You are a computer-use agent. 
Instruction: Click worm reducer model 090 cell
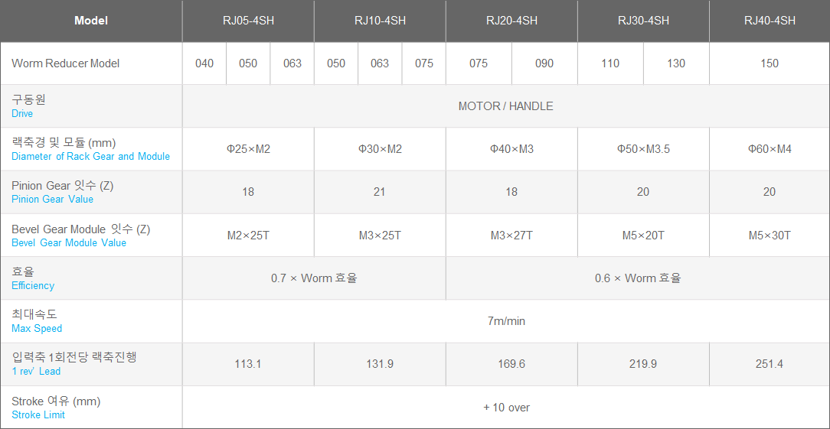click(x=544, y=63)
